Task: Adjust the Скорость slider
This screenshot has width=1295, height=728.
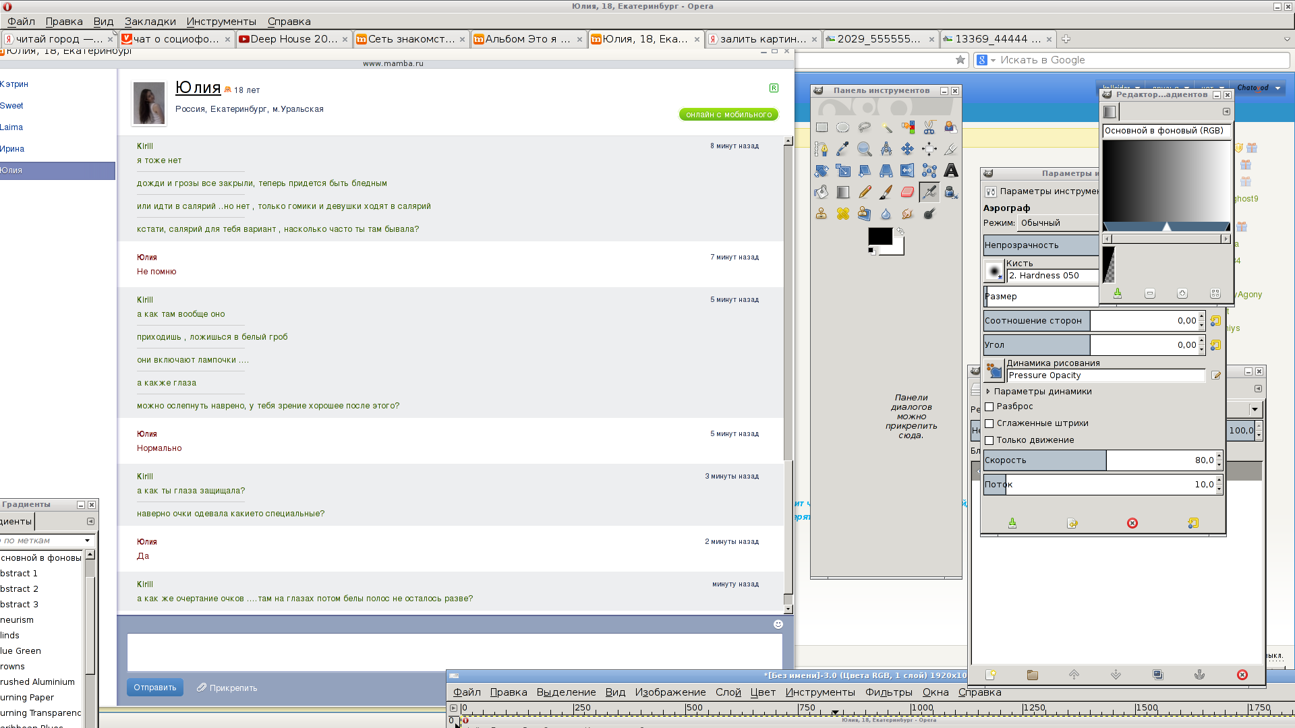Action: tap(1102, 460)
